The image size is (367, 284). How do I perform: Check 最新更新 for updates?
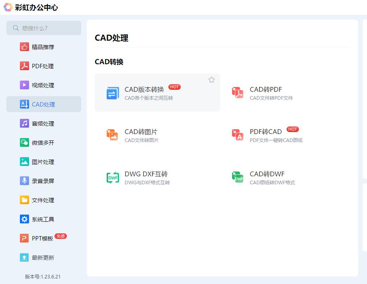pyautogui.click(x=42, y=257)
